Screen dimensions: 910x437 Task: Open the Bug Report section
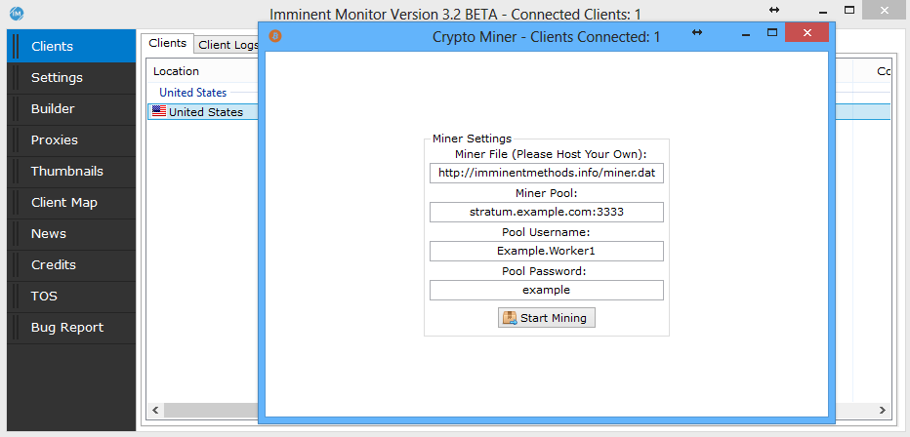71,328
